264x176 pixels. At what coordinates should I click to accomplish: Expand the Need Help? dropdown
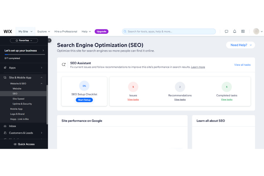coord(241,45)
